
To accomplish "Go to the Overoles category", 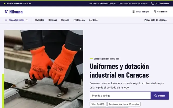I will coord(40,20).
